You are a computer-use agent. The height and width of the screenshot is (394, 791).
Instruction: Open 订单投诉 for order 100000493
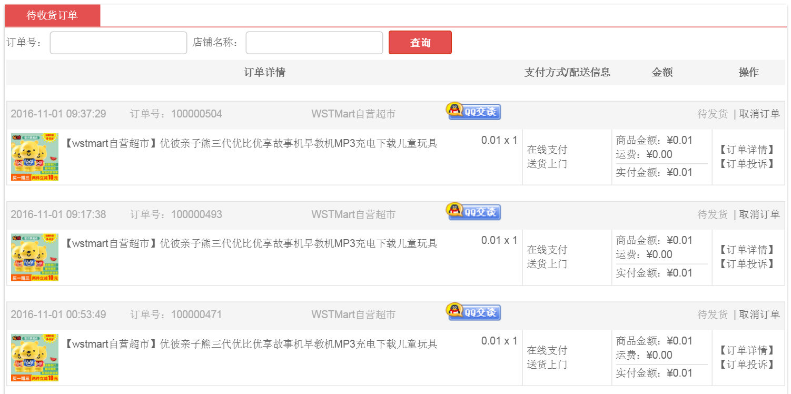point(747,264)
